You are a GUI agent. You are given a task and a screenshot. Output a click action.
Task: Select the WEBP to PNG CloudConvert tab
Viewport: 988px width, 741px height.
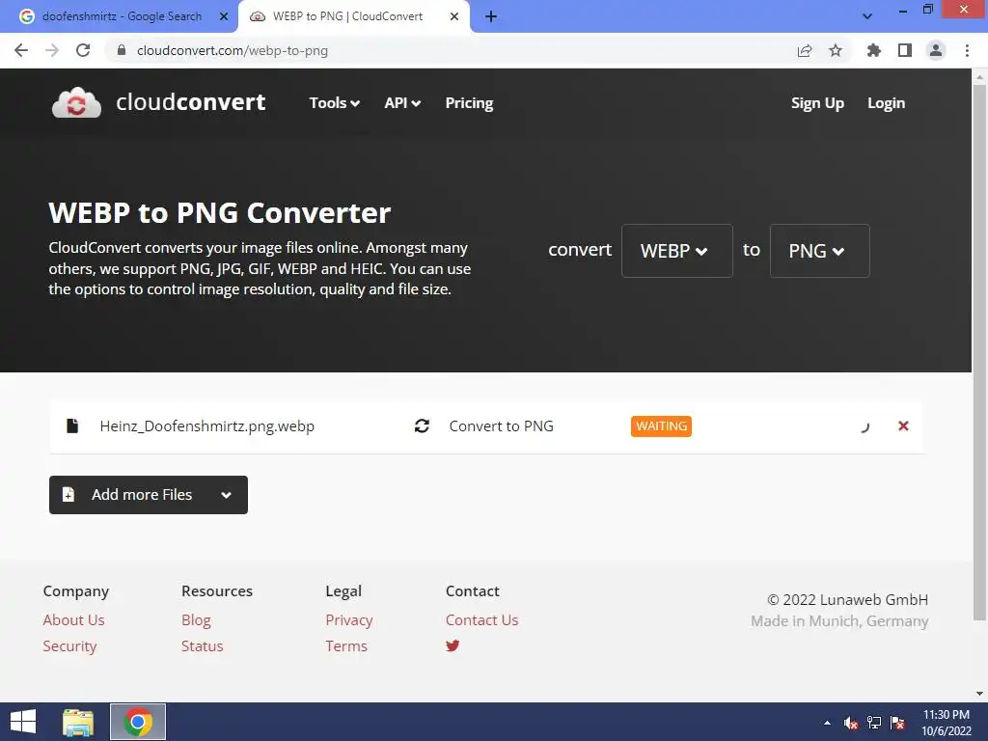pyautogui.click(x=354, y=16)
